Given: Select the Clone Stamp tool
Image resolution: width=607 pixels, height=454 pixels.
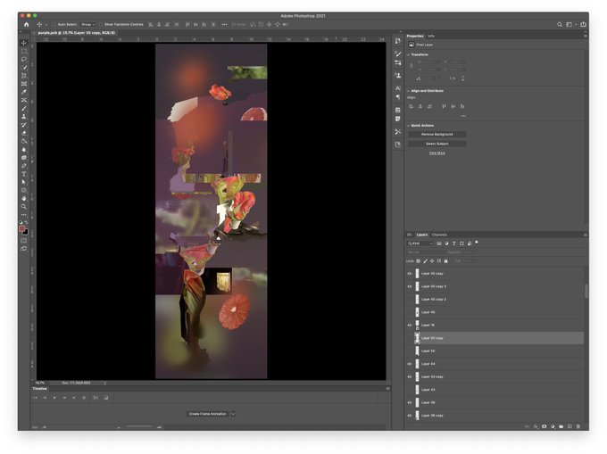Looking at the screenshot, I should pyautogui.click(x=24, y=117).
